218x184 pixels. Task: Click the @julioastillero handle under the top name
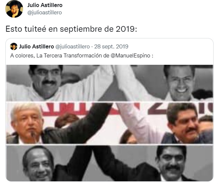coord(44,12)
